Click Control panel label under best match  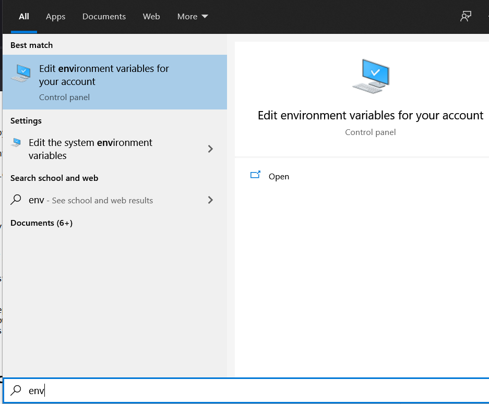click(x=64, y=97)
